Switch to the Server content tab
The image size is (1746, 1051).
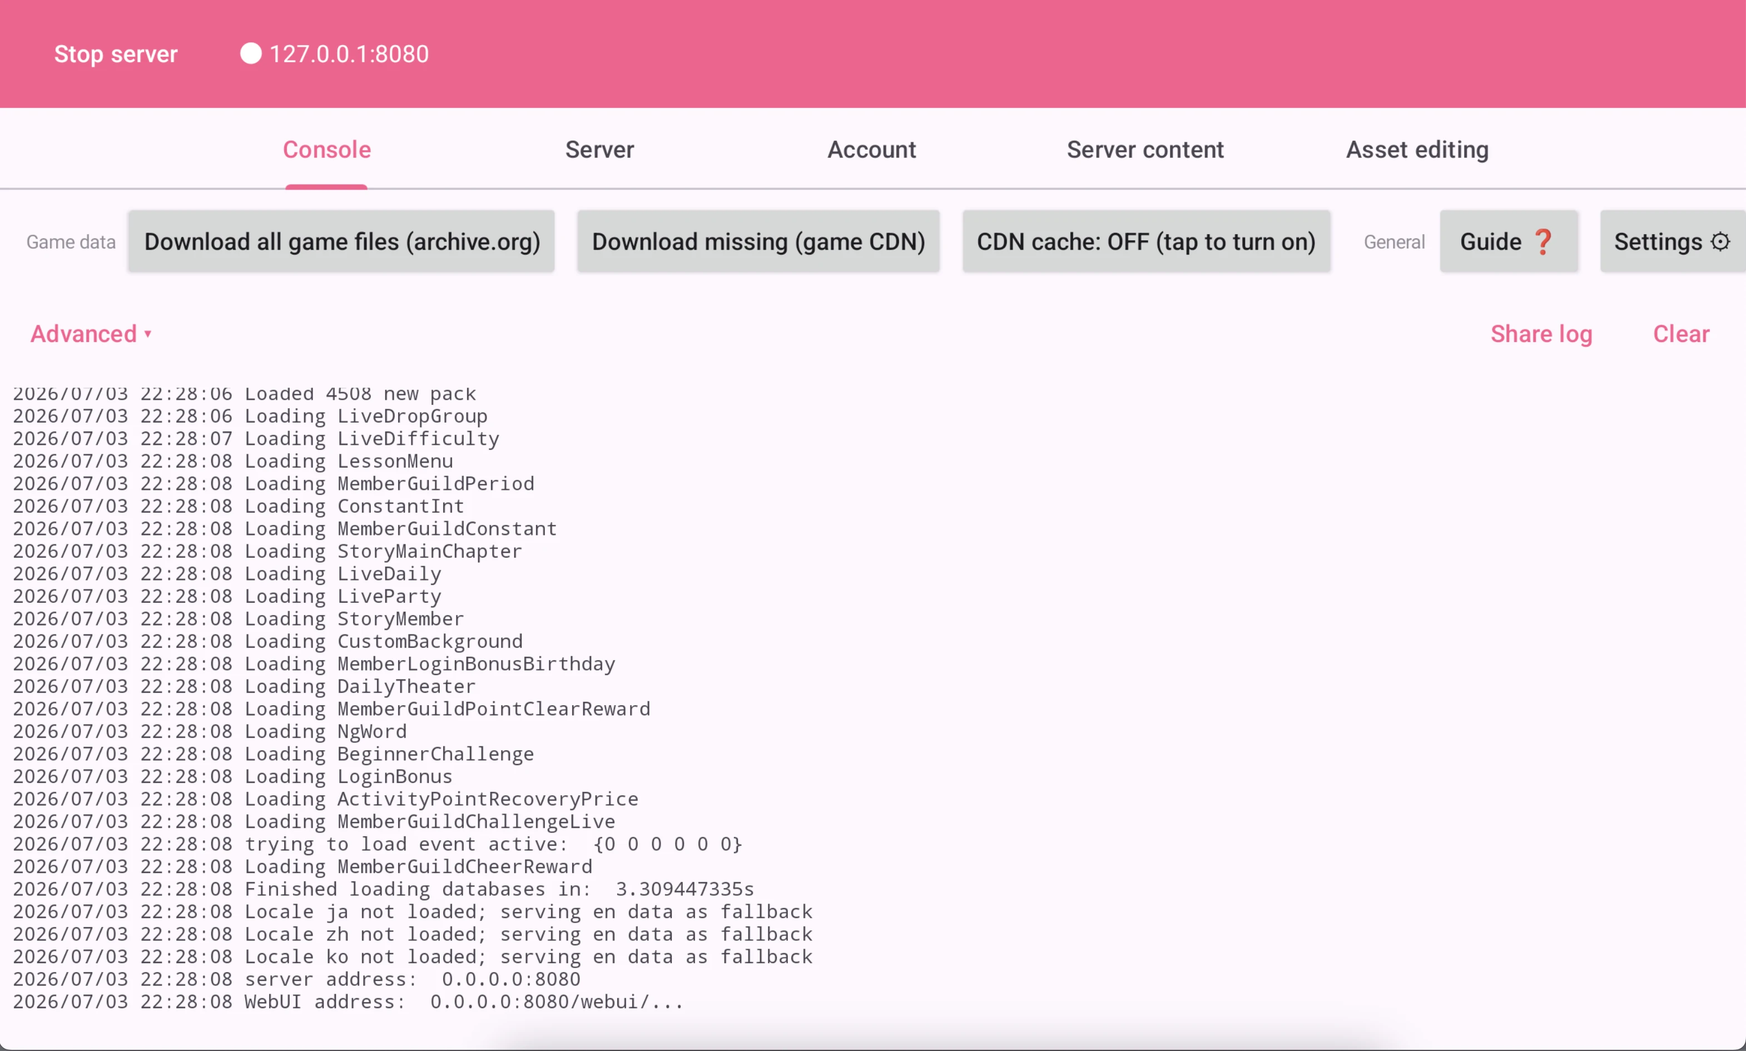1145,150
